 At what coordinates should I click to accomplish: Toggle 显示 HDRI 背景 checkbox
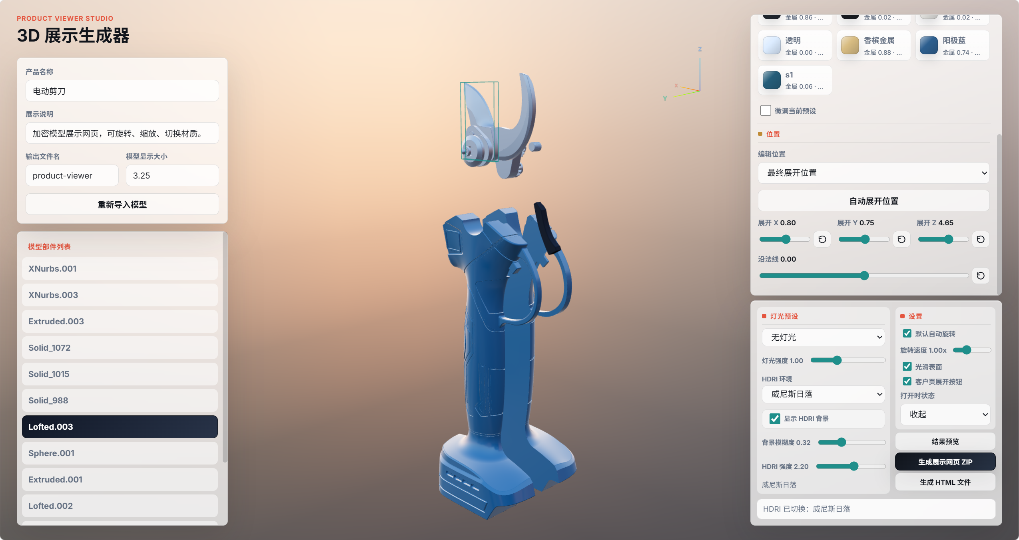point(775,419)
